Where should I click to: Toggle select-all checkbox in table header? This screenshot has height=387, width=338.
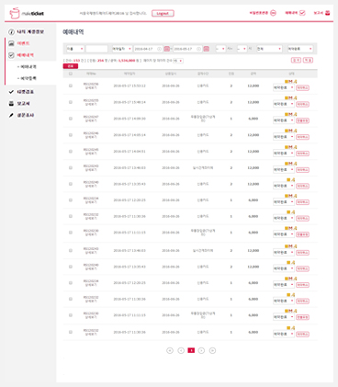click(x=71, y=74)
